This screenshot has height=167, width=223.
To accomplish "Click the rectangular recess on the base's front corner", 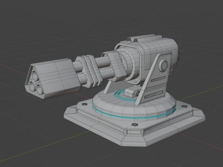I will coord(134,132).
